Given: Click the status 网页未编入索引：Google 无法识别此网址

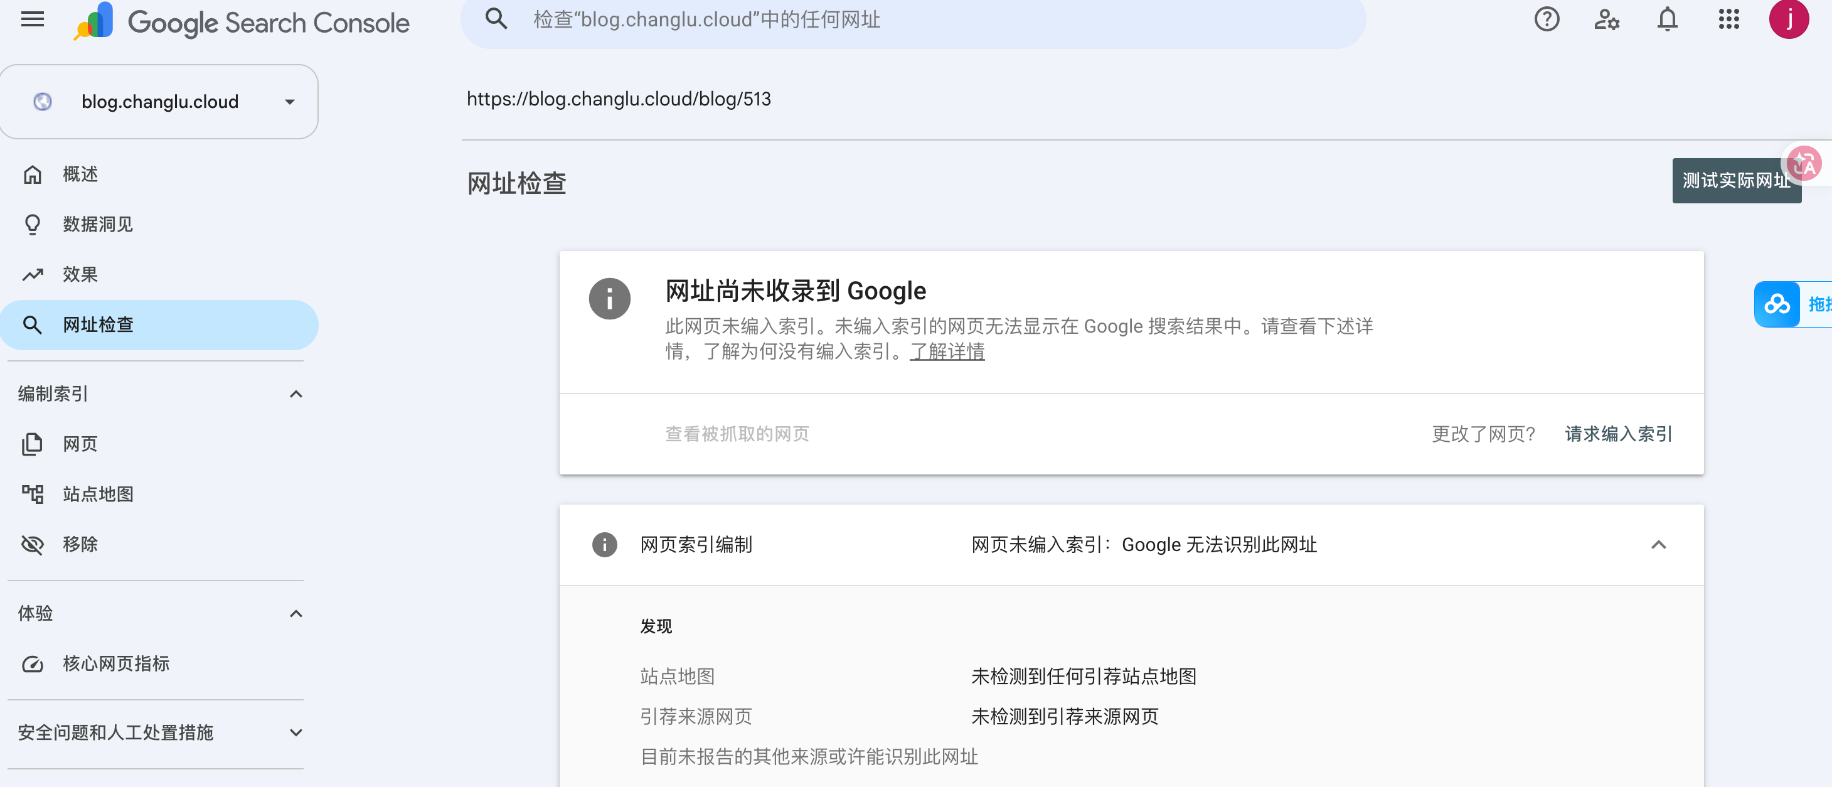Looking at the screenshot, I should [x=1144, y=545].
